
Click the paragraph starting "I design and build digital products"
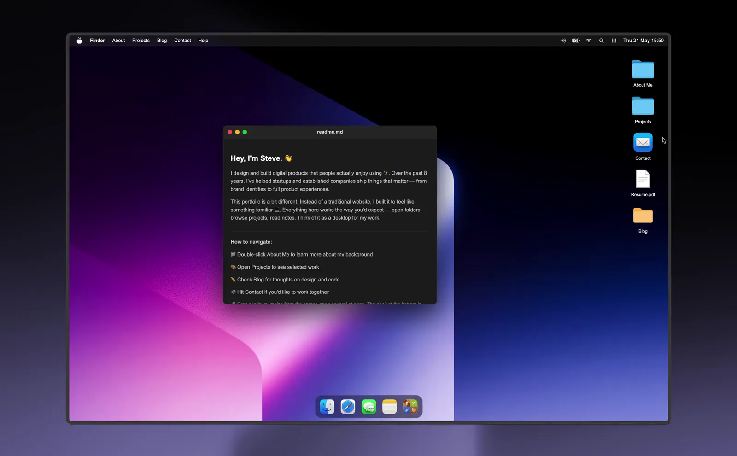coord(329,181)
